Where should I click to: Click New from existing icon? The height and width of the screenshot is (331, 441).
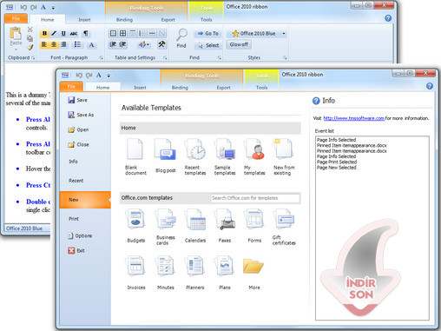(284, 156)
